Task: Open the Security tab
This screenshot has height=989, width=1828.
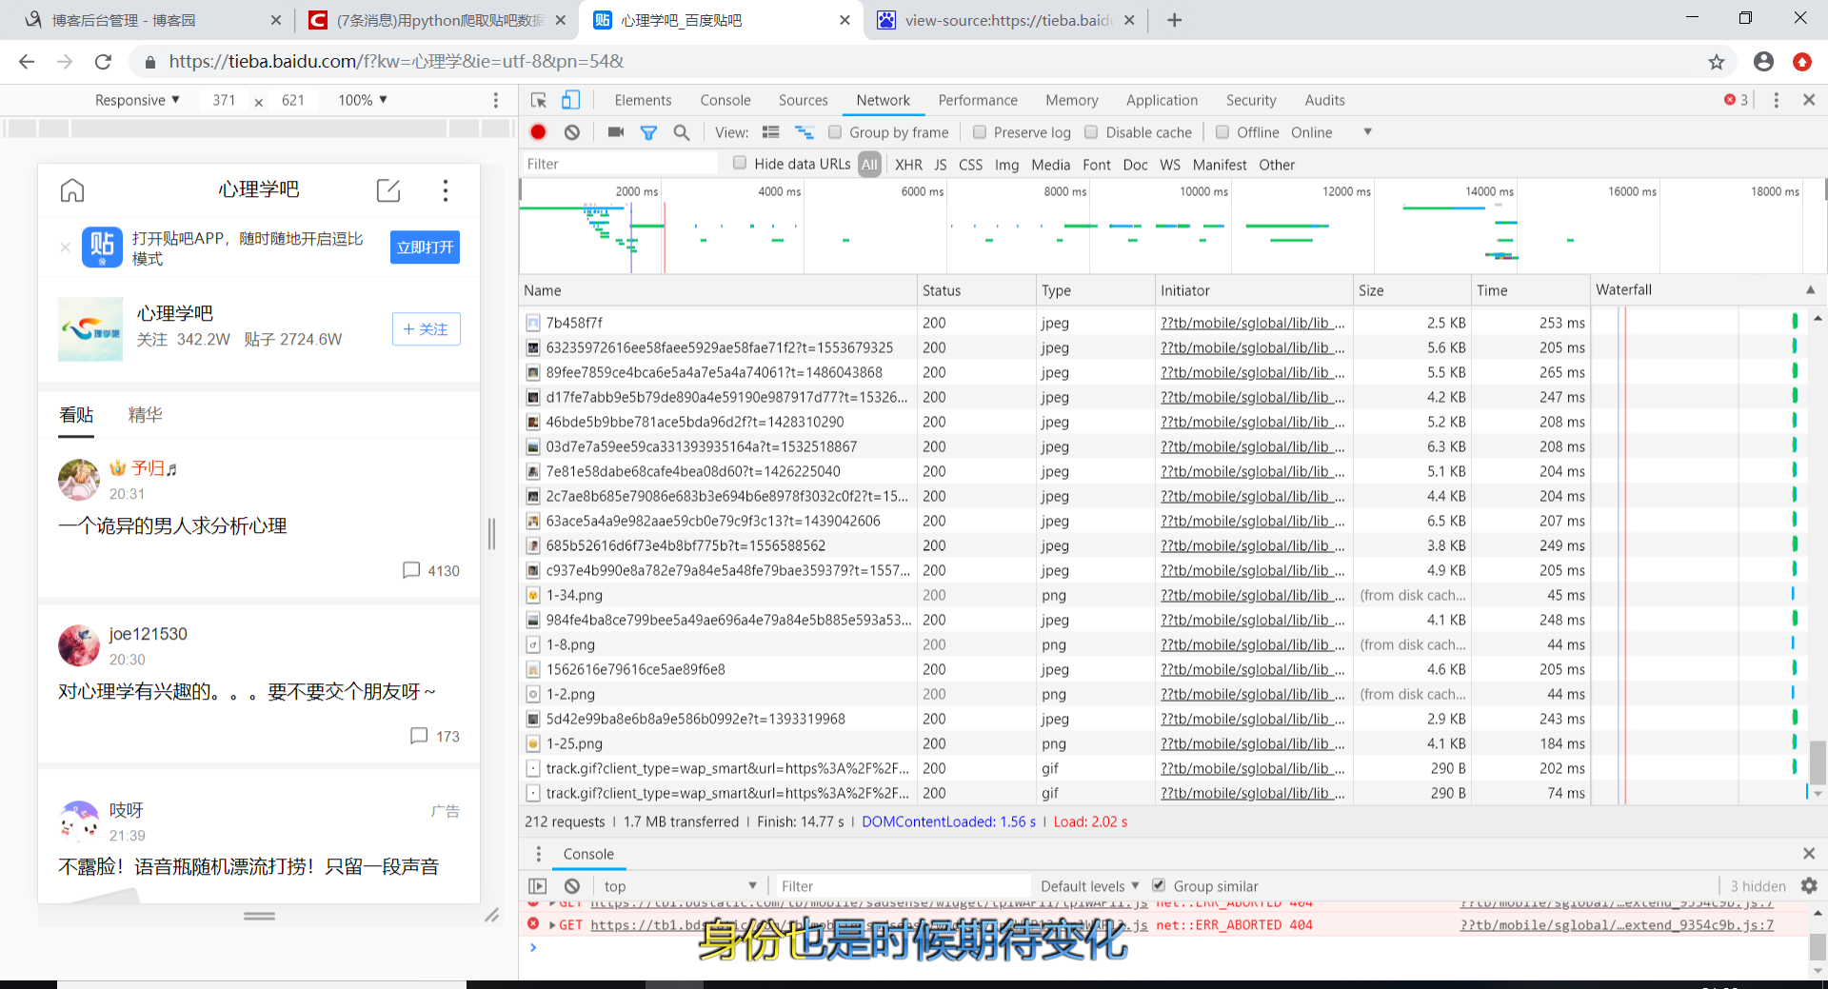Action: click(1251, 100)
